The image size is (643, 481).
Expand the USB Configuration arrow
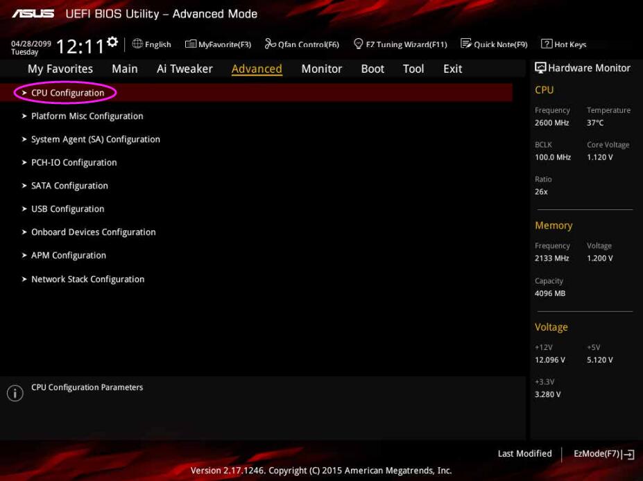point(24,209)
